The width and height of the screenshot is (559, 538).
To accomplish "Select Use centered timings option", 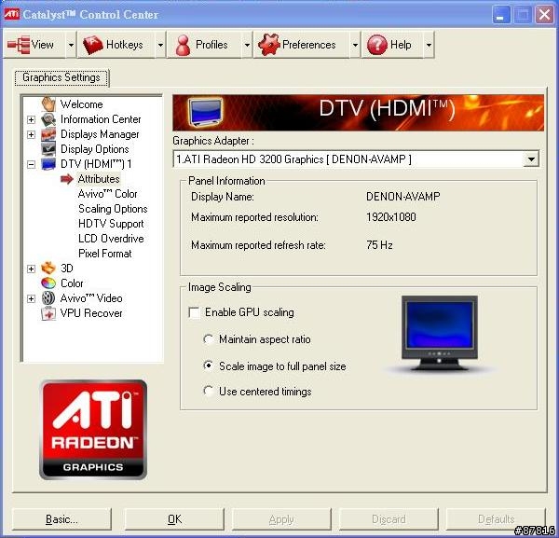I will coord(208,391).
